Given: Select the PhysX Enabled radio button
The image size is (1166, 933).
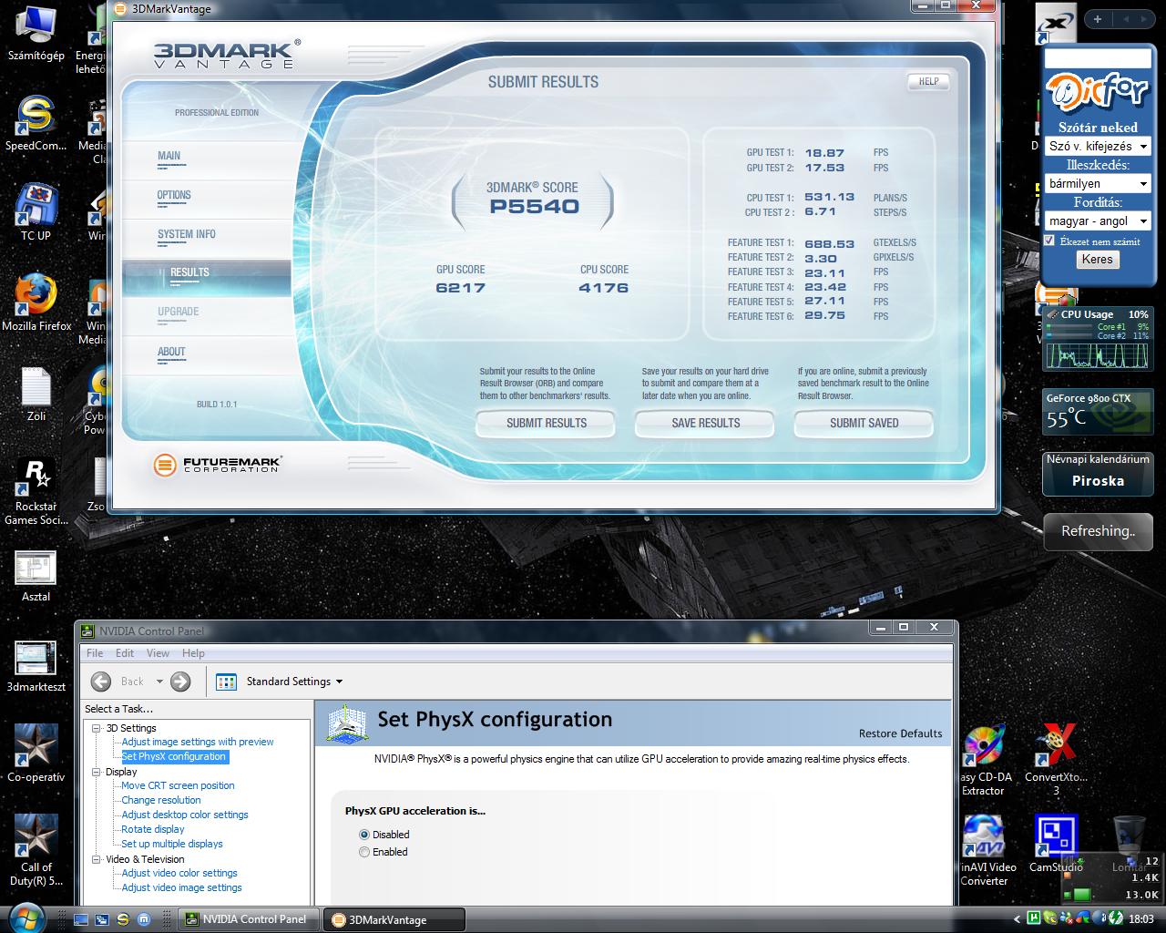Looking at the screenshot, I should 364,852.
